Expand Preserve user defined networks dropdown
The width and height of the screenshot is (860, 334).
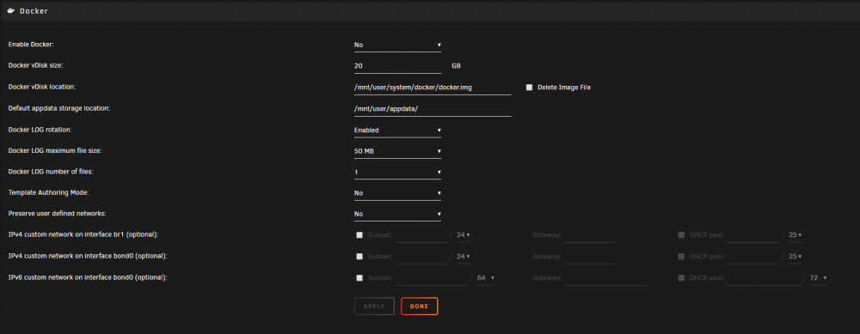click(x=397, y=214)
